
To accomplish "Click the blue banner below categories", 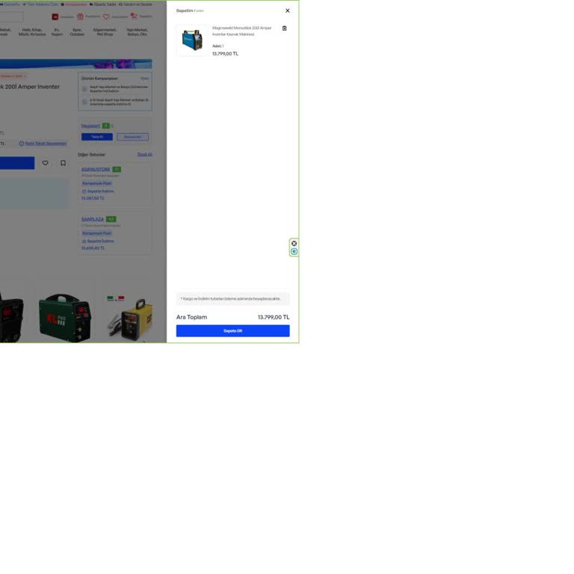I will coord(75,64).
